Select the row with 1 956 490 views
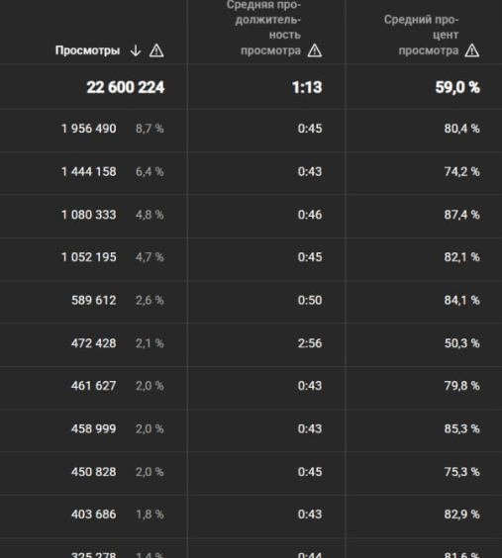 (x=251, y=129)
